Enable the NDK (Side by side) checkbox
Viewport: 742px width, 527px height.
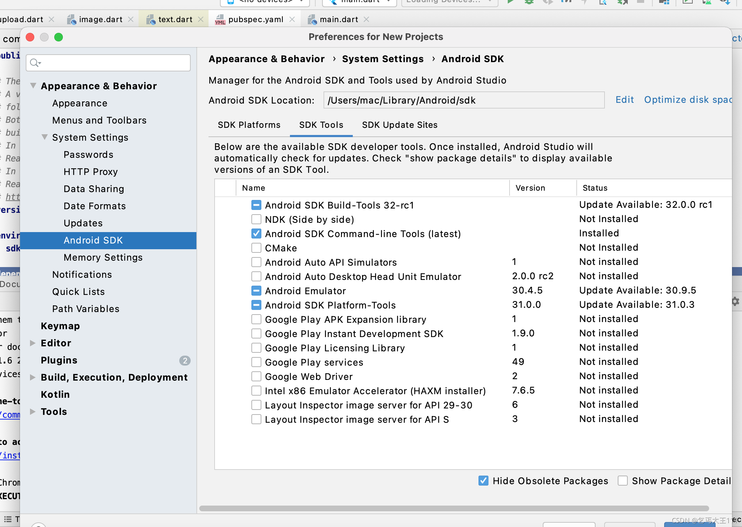(256, 219)
